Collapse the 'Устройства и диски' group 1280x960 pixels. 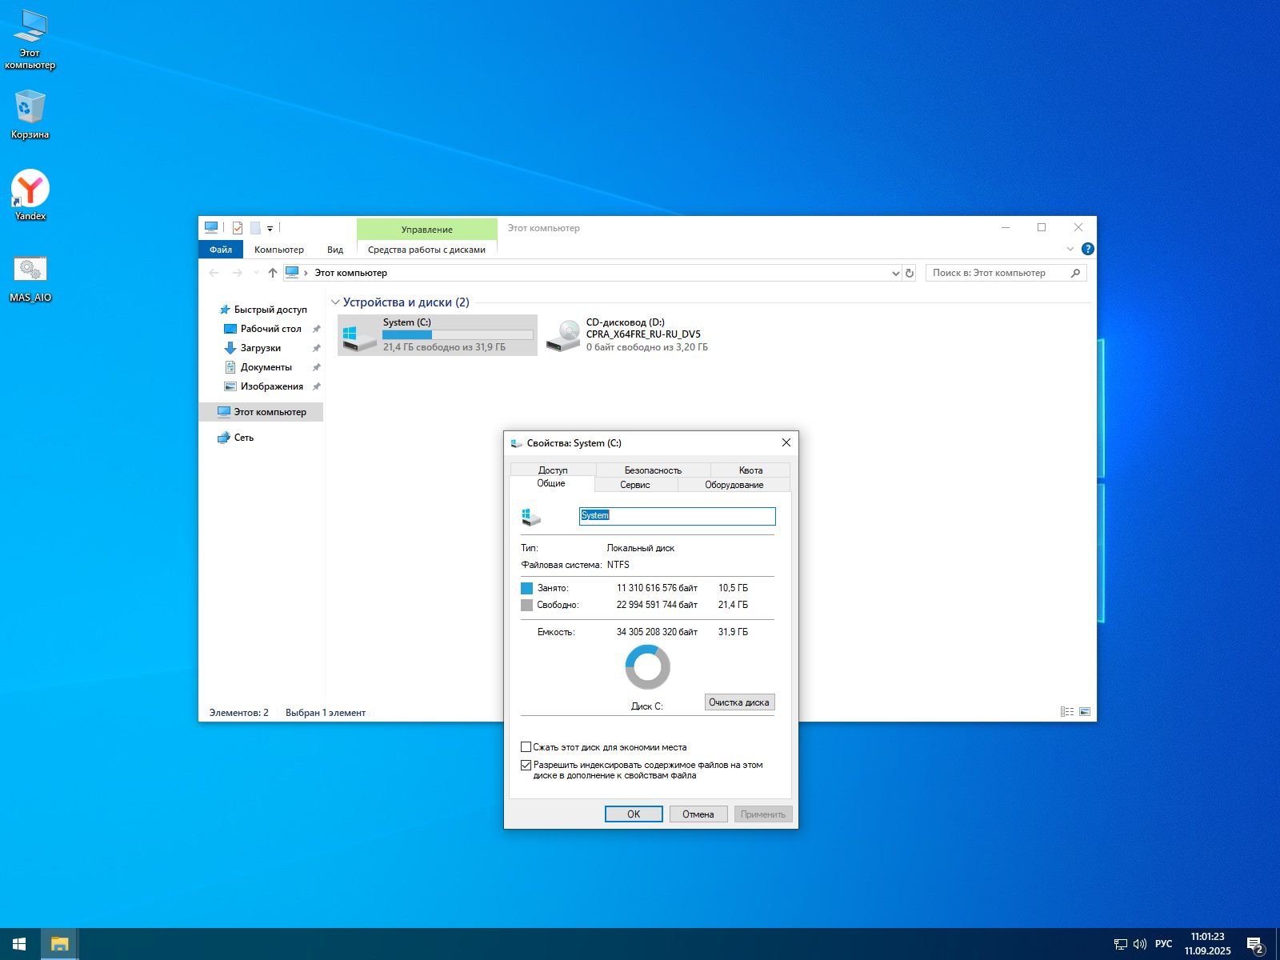tap(335, 302)
